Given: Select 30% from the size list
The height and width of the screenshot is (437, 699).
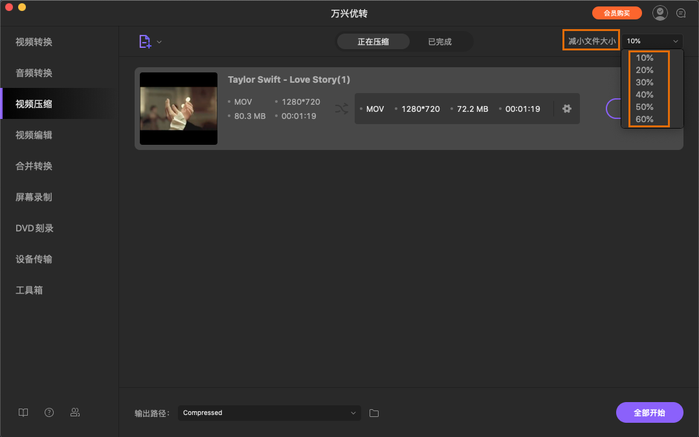Looking at the screenshot, I should 645,82.
